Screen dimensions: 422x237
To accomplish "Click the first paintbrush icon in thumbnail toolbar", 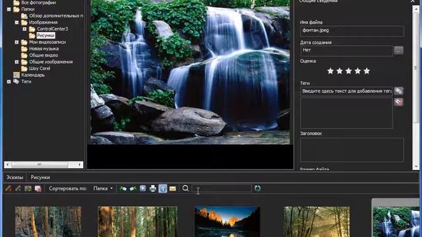I will (x=9, y=189).
